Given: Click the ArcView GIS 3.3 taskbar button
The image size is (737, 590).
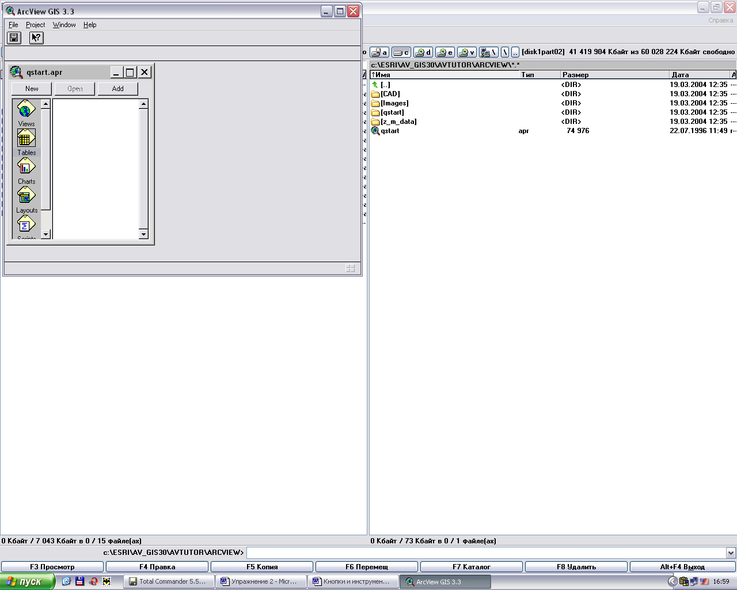Looking at the screenshot, I should [x=446, y=582].
